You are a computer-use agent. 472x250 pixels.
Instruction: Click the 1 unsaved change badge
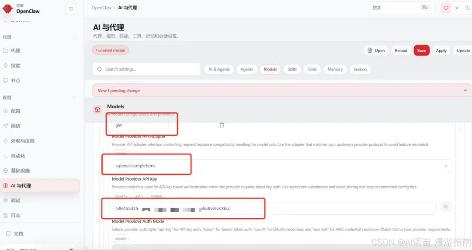click(x=111, y=50)
